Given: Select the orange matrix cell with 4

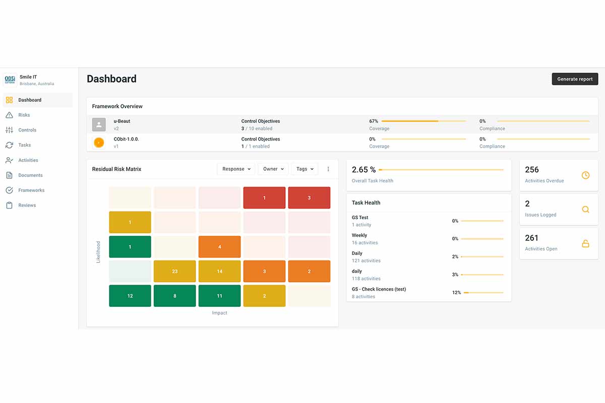Looking at the screenshot, I should point(219,247).
